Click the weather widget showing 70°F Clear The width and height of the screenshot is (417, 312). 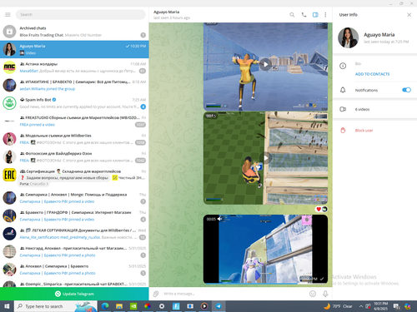[338, 306]
